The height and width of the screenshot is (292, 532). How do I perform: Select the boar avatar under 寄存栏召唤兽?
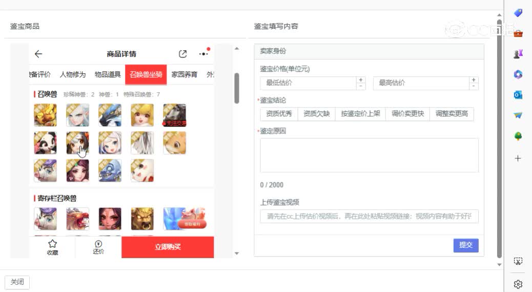[45, 219]
